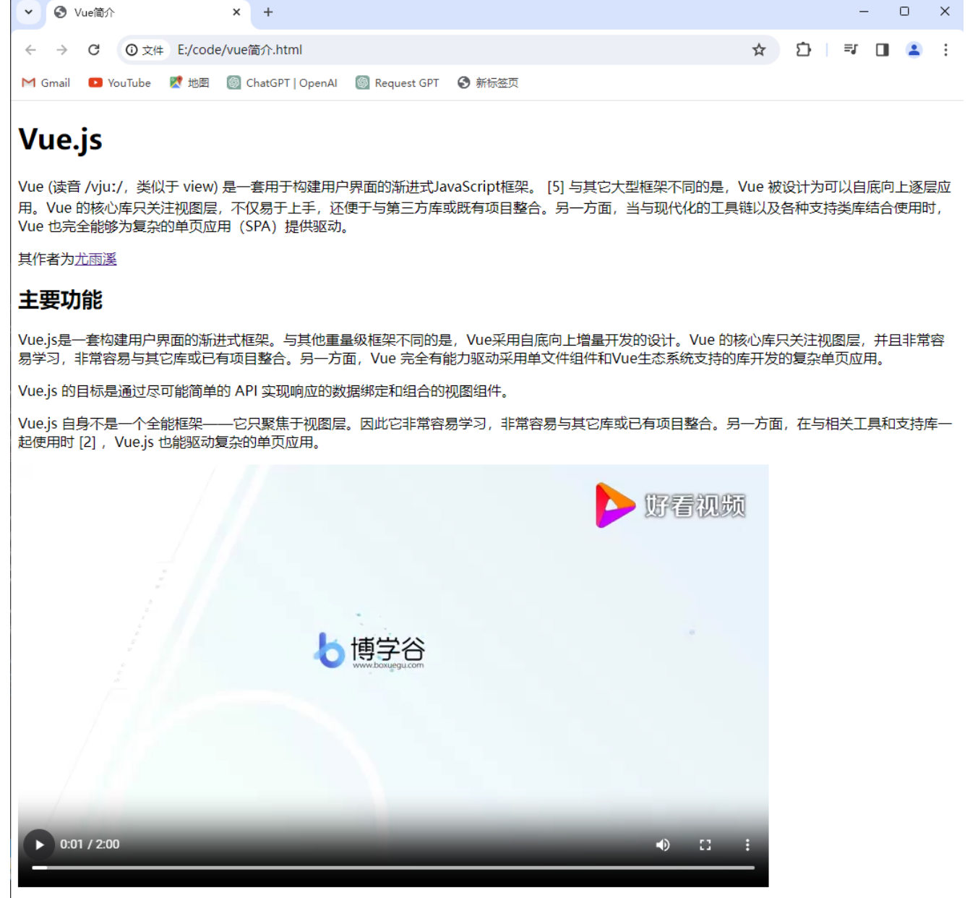Open video more-options menu

coord(747,844)
